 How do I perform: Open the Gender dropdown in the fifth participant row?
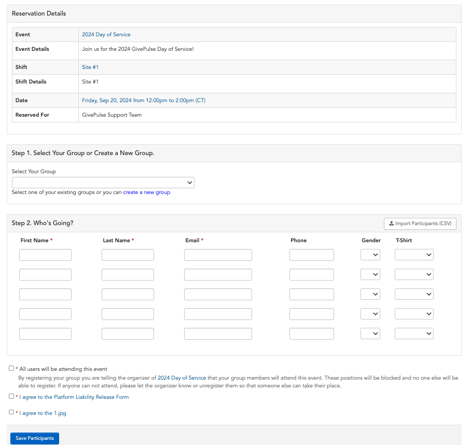coord(370,333)
